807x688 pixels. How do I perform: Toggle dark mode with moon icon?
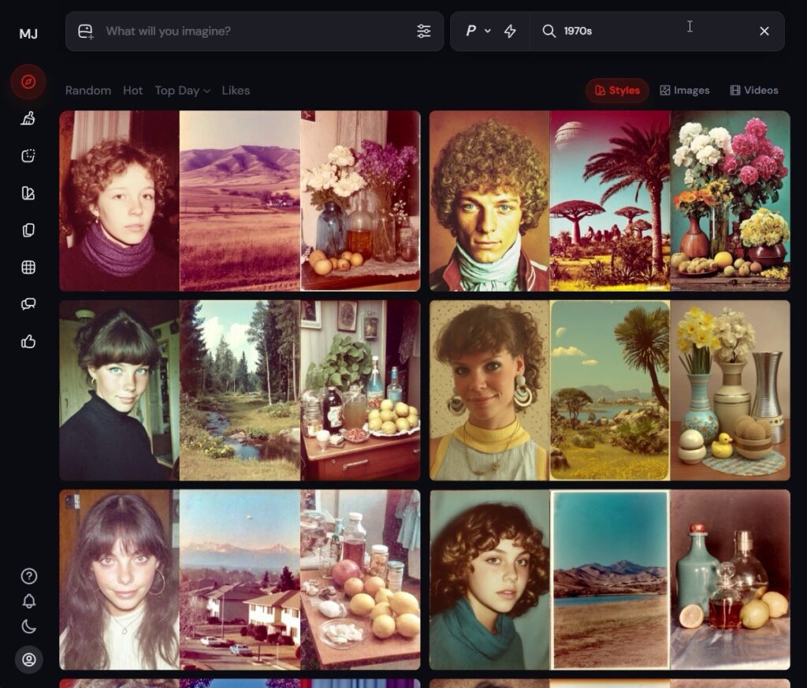[29, 627]
